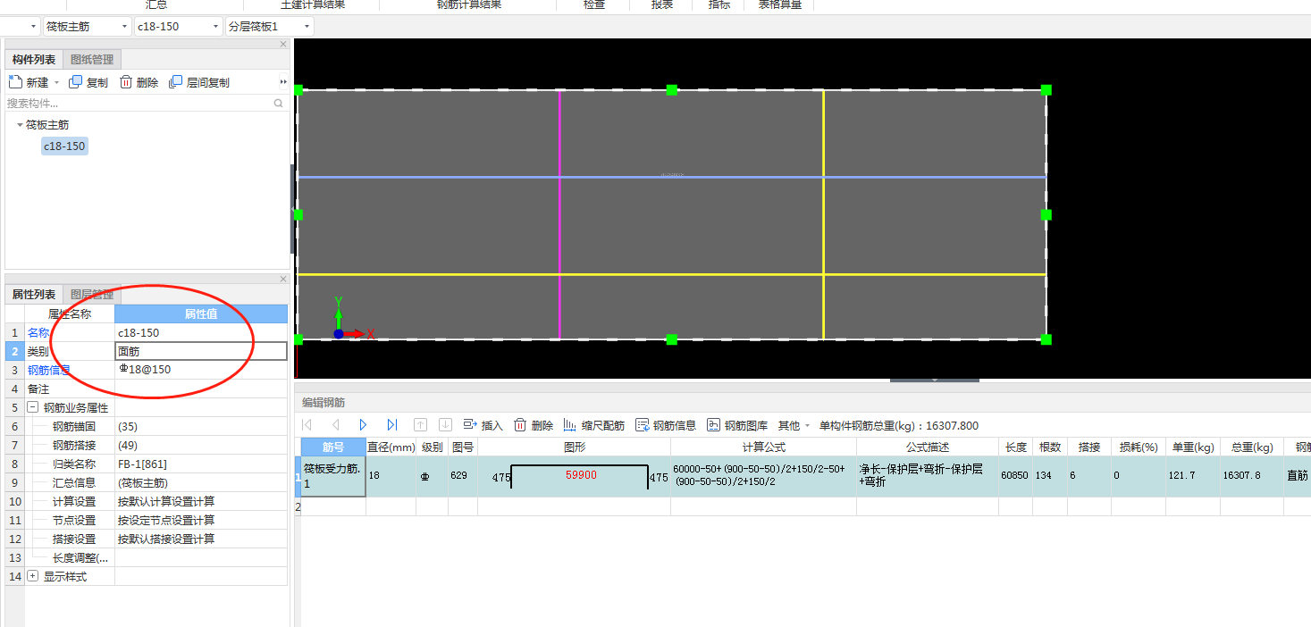This screenshot has width=1311, height=627.
Task: Click the 删除 delete icon in 编辑钢筋 toolbar
Action: [x=520, y=425]
